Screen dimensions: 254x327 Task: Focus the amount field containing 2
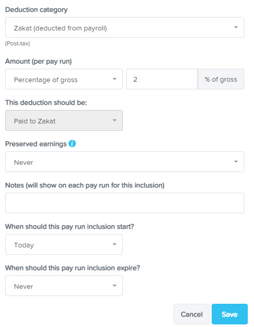pyautogui.click(x=162, y=79)
